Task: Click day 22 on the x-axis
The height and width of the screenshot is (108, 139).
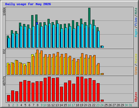Action: pyautogui.click(x=94, y=105)
